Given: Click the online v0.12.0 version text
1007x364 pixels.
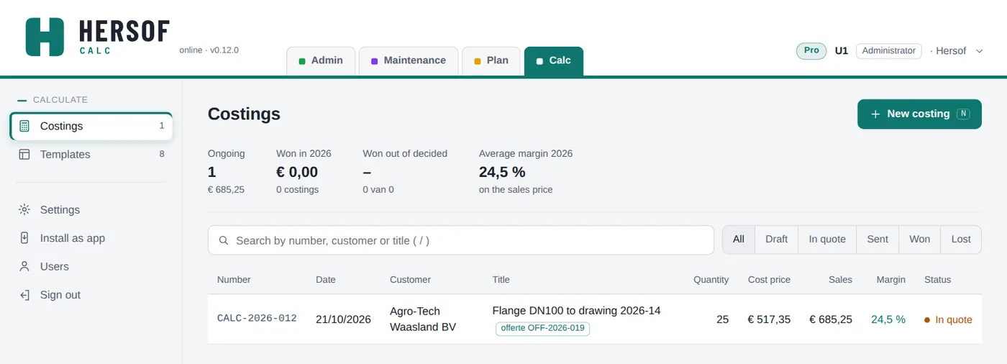Looking at the screenshot, I should pyautogui.click(x=209, y=50).
